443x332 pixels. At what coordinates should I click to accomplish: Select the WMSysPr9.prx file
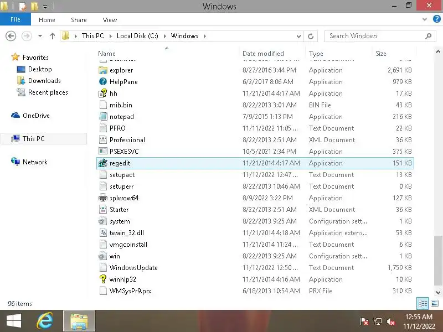[255, 291]
